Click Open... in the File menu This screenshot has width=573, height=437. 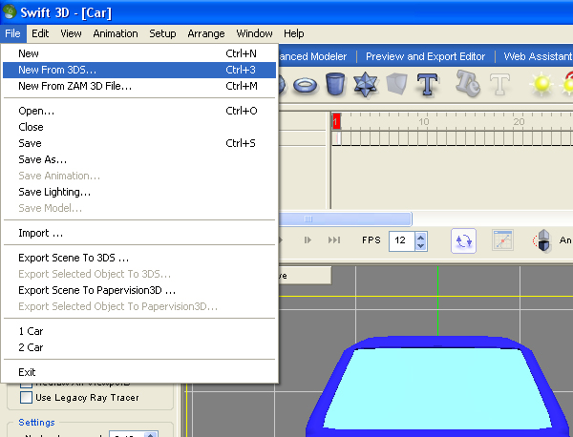(139, 111)
